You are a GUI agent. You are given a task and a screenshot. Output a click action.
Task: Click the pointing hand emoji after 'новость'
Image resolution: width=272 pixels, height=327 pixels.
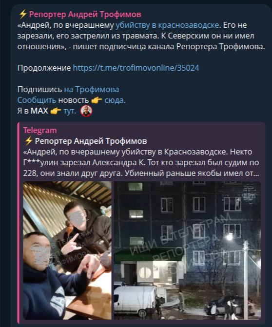click(x=97, y=100)
